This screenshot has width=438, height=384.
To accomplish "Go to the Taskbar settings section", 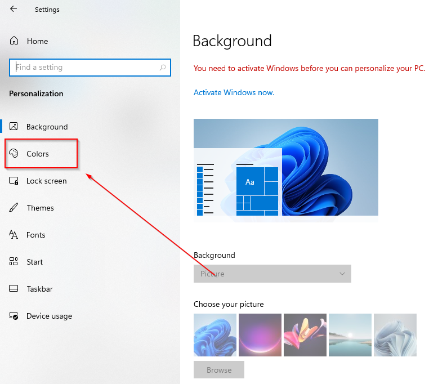I will point(39,289).
